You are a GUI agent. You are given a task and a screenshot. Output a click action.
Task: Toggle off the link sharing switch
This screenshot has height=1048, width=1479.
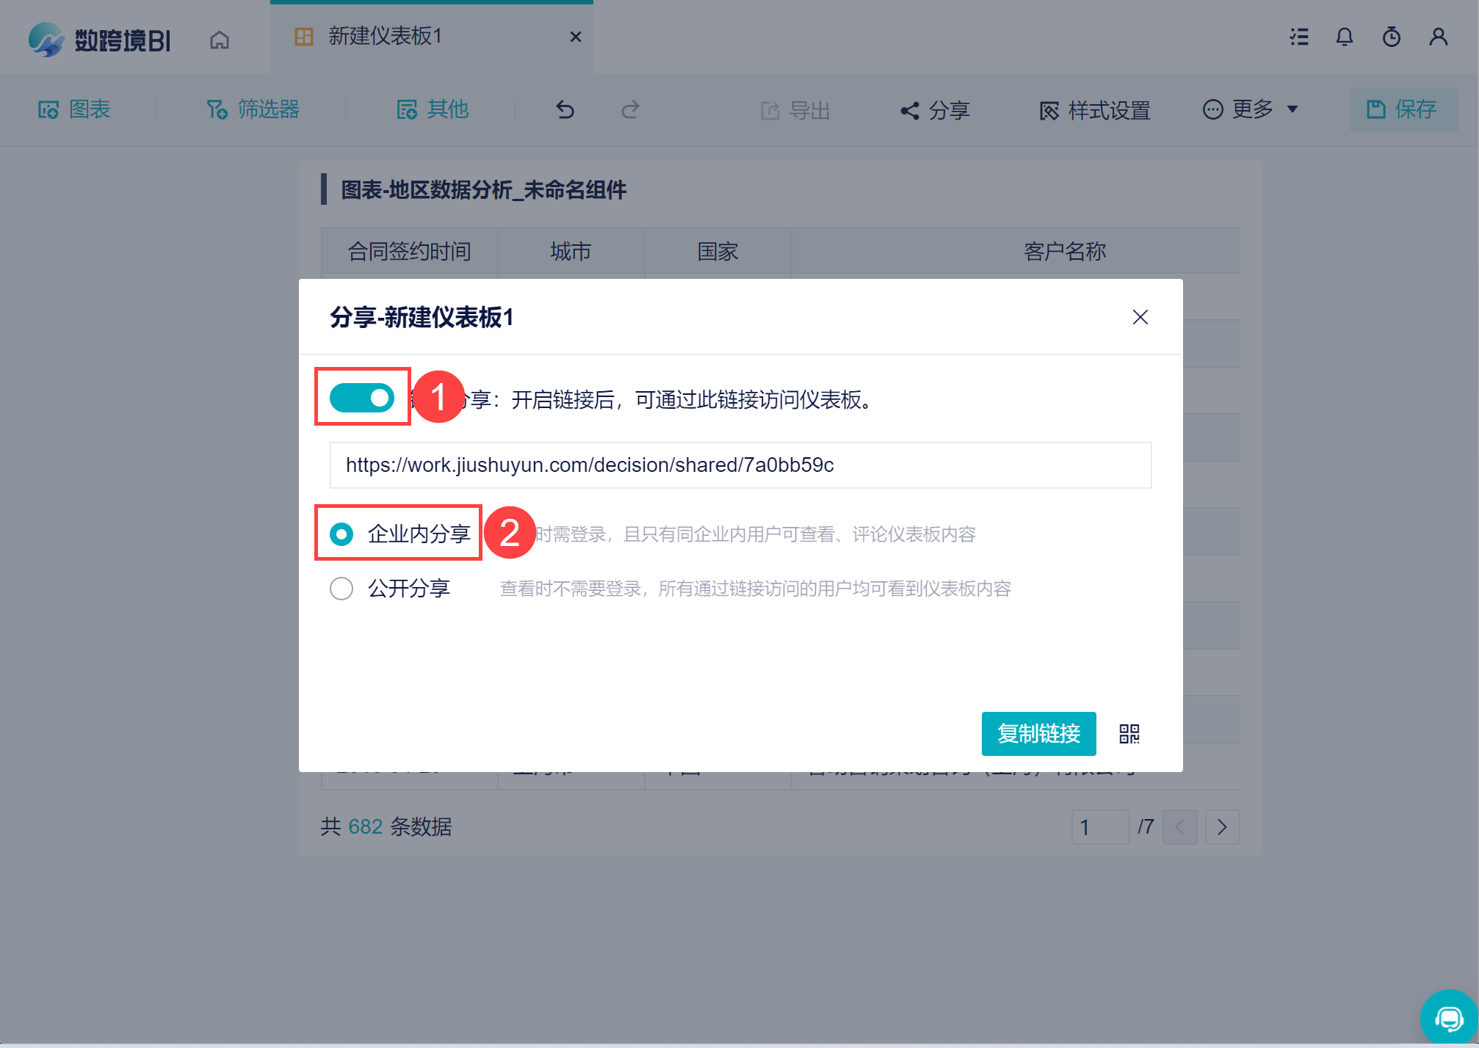(362, 398)
